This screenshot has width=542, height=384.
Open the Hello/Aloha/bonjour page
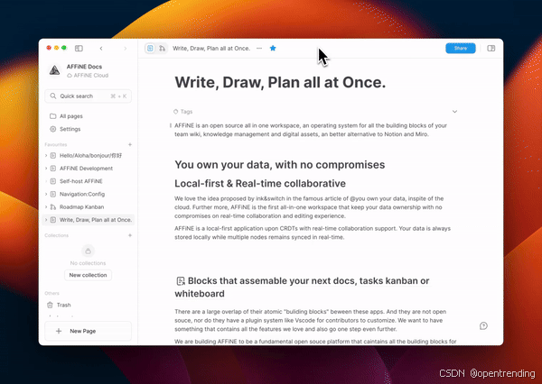tap(90, 156)
